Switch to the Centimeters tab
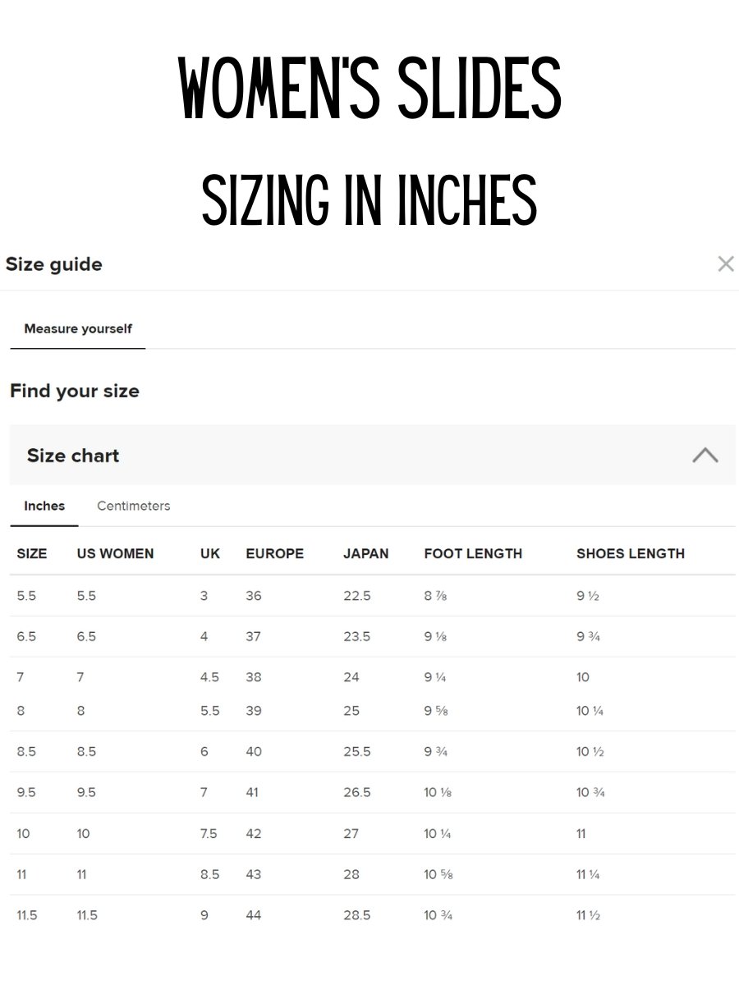 tap(133, 506)
